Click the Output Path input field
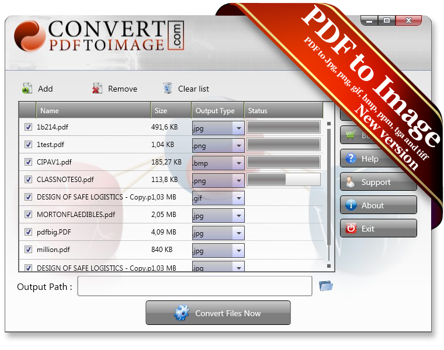This screenshot has height=350, width=444. click(x=195, y=286)
